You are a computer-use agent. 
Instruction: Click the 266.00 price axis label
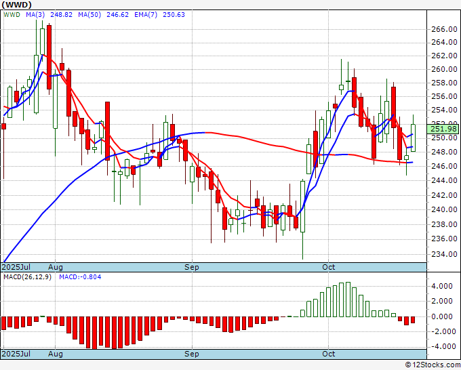[444, 29]
